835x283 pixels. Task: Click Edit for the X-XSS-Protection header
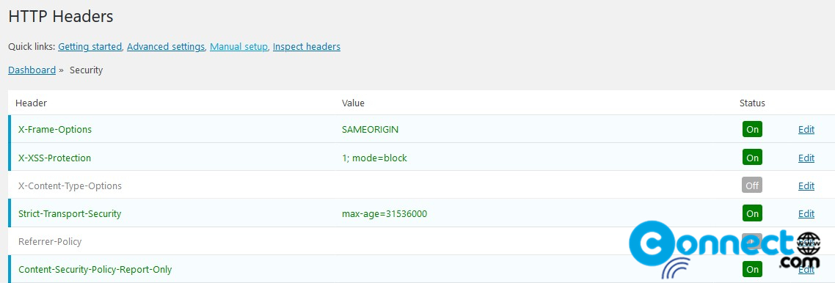click(806, 158)
